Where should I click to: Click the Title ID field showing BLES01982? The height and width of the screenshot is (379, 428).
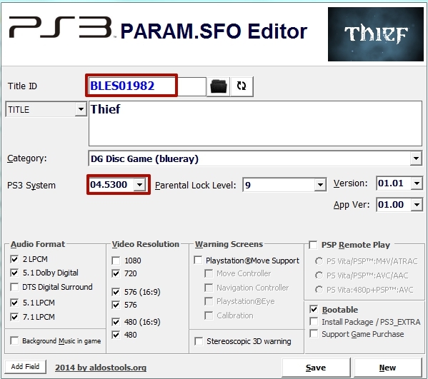[x=147, y=86]
